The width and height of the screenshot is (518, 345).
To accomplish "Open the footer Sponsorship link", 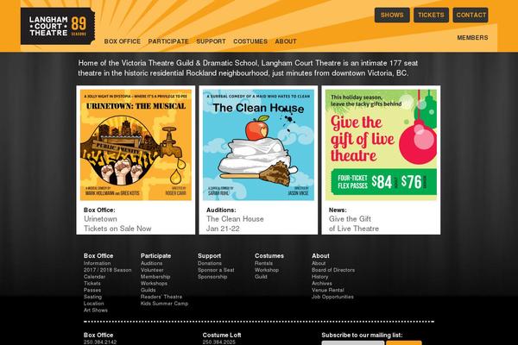I will tap(212, 277).
